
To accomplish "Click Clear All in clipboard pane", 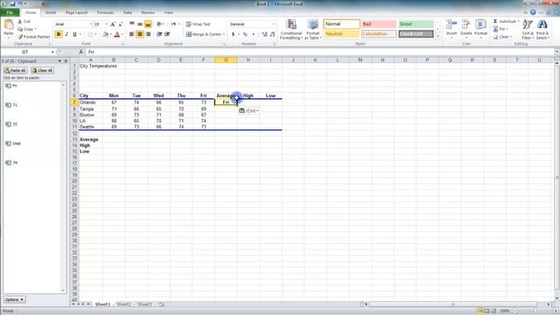I will [x=42, y=70].
